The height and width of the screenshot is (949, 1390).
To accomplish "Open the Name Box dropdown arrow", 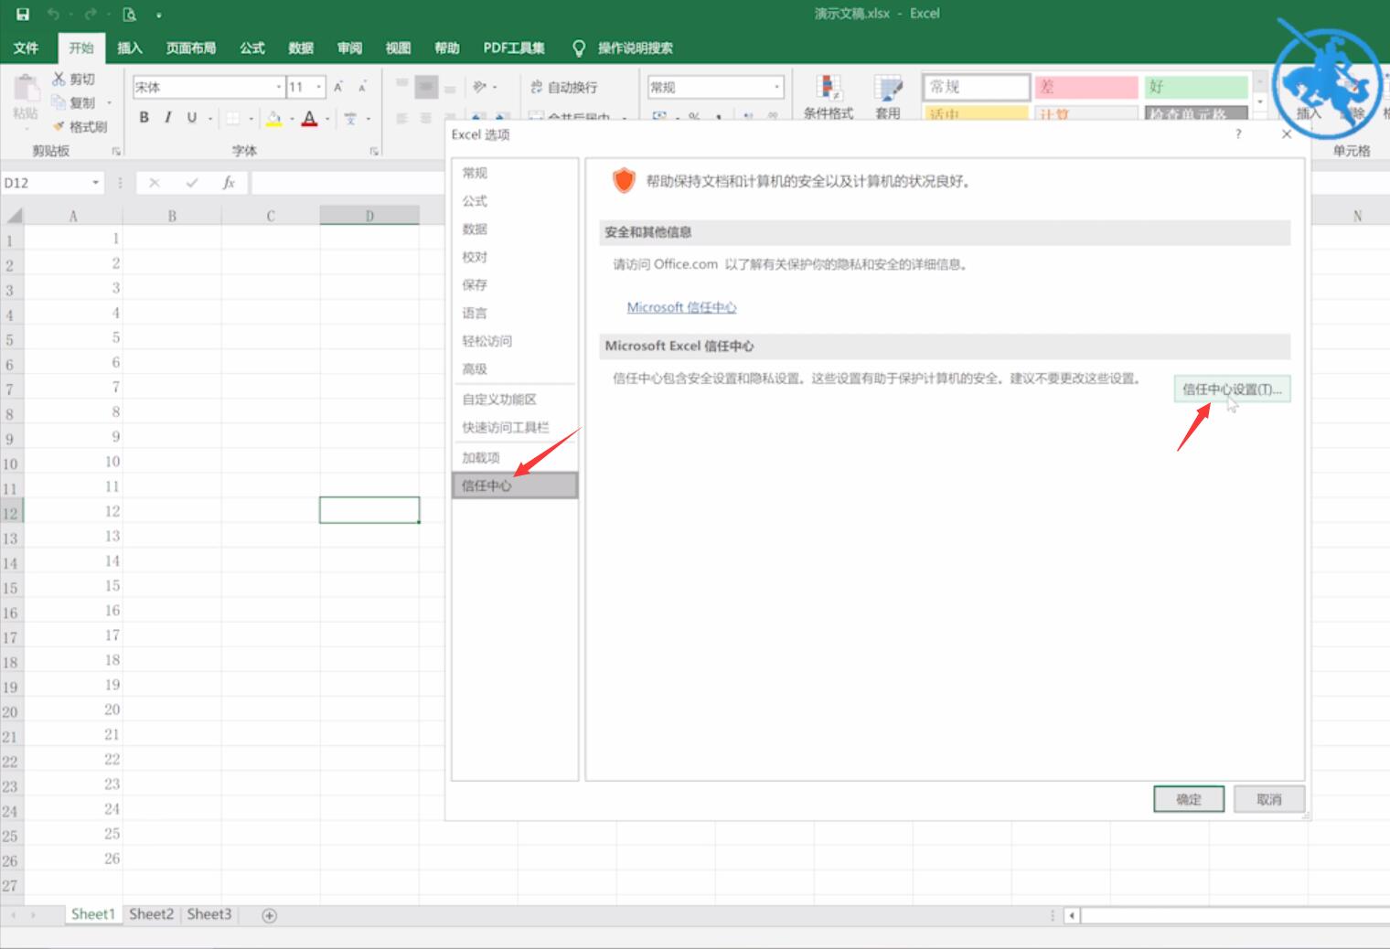I will [96, 183].
